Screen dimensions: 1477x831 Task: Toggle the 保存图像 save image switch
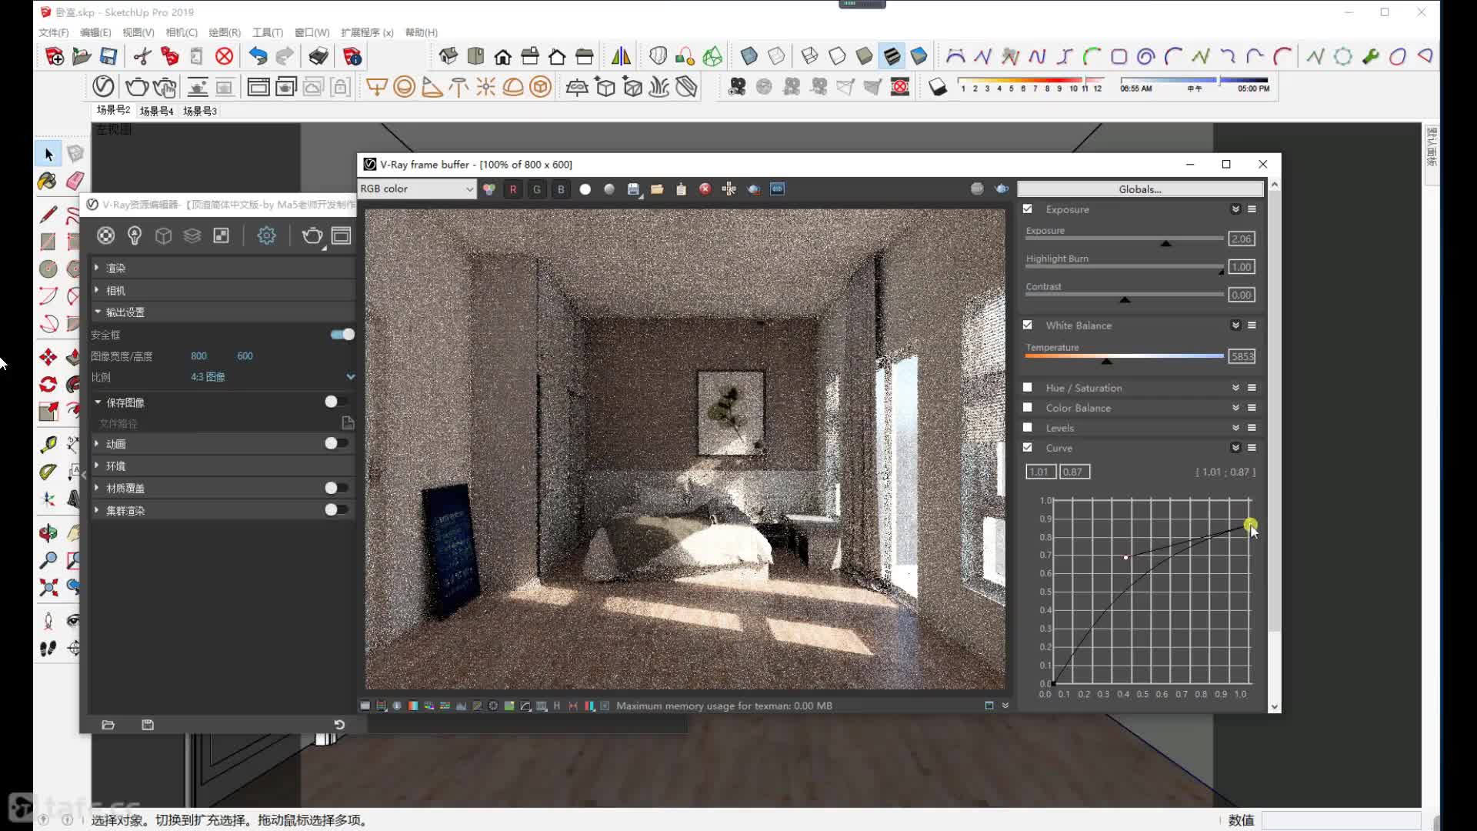click(x=336, y=402)
